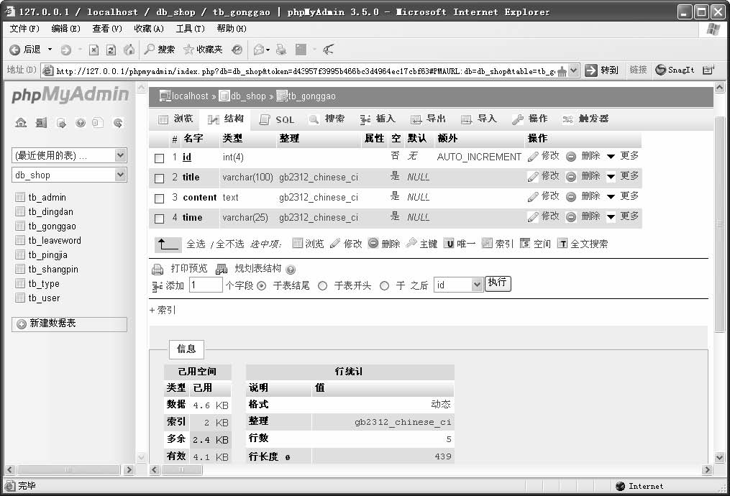
Task: Click the IE Refresh icon
Action: (111, 50)
